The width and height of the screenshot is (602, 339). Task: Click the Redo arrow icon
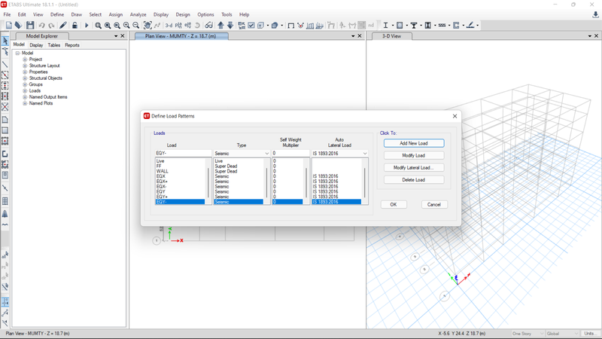point(51,26)
